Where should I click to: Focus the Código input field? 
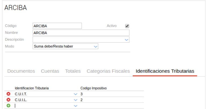(57, 26)
